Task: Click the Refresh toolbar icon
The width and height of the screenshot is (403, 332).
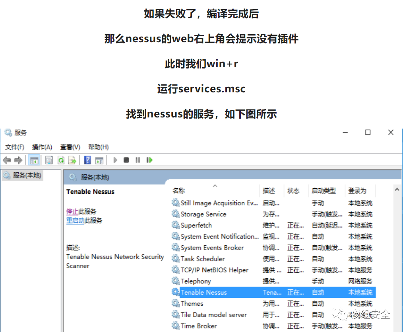Action: click(x=61, y=160)
